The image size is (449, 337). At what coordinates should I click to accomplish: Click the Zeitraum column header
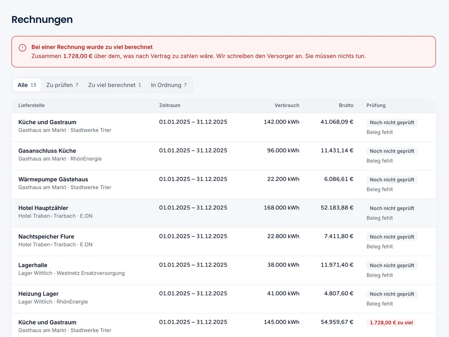coord(170,105)
